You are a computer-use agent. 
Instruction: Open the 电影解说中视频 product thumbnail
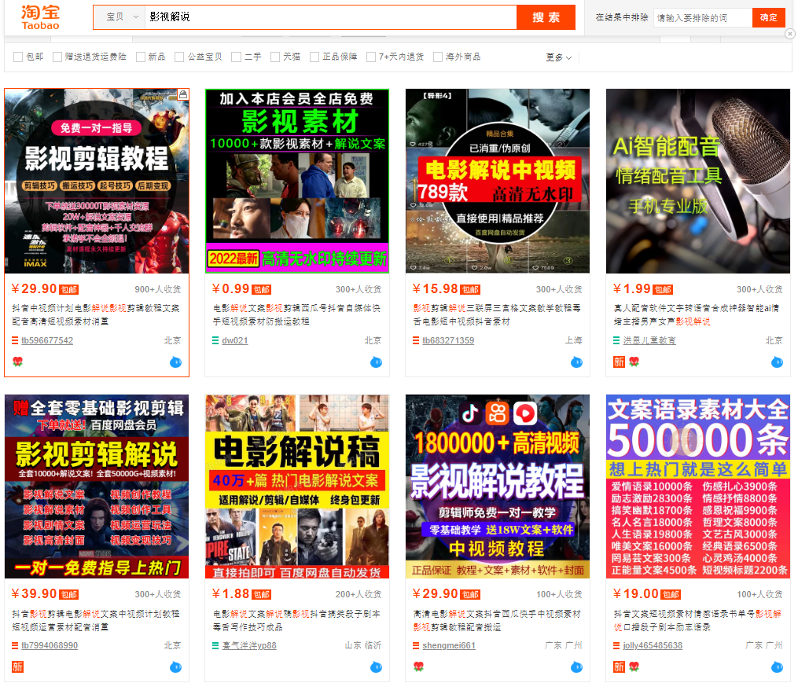click(498, 182)
